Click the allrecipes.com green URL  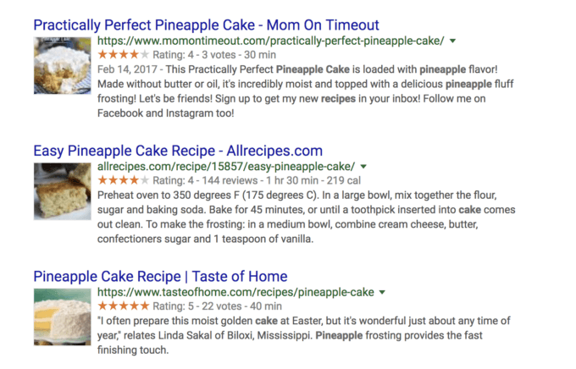(226, 167)
